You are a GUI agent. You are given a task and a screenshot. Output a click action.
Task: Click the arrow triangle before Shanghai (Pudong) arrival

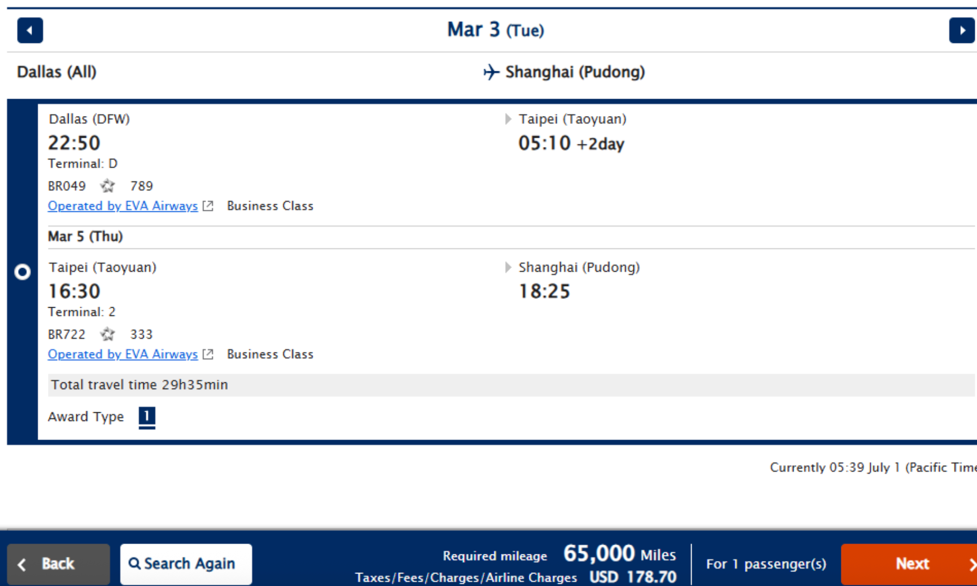[508, 267]
